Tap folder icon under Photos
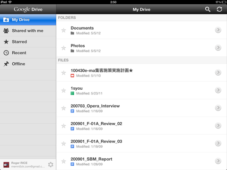 (x=72, y=51)
